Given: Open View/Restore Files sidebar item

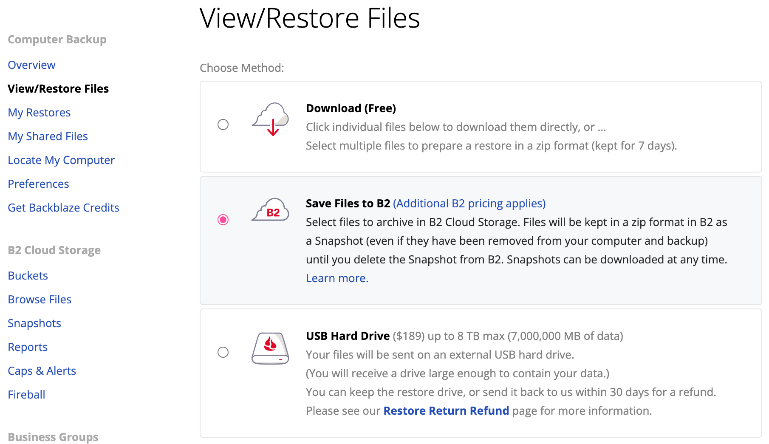Looking at the screenshot, I should tap(58, 89).
